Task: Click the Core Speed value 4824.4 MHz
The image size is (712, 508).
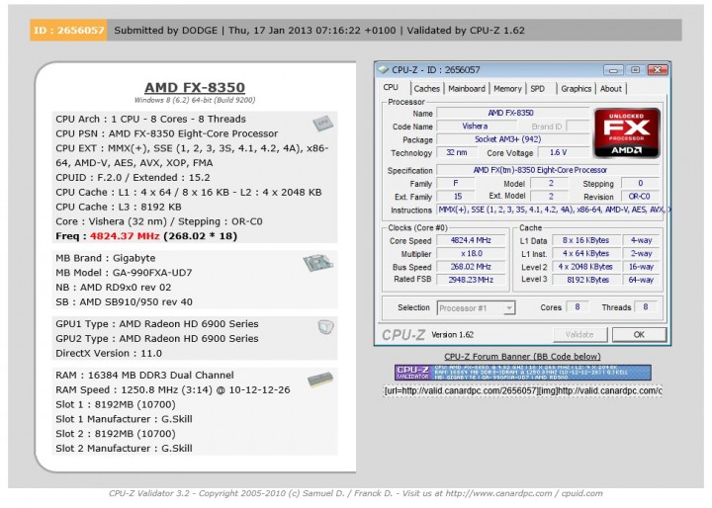Action: [x=471, y=240]
